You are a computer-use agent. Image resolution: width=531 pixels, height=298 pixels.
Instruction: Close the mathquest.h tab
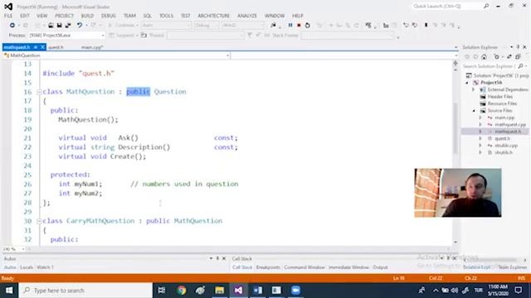click(x=42, y=47)
